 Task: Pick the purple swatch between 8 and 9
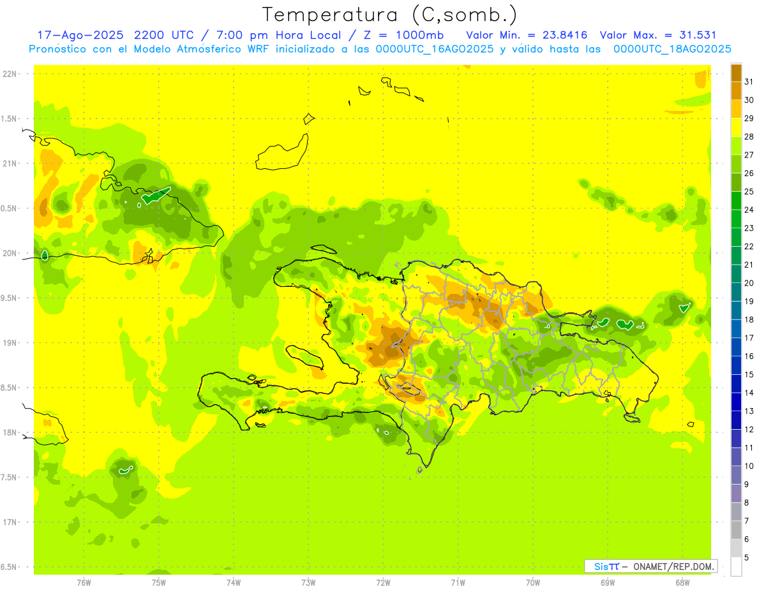(x=736, y=493)
